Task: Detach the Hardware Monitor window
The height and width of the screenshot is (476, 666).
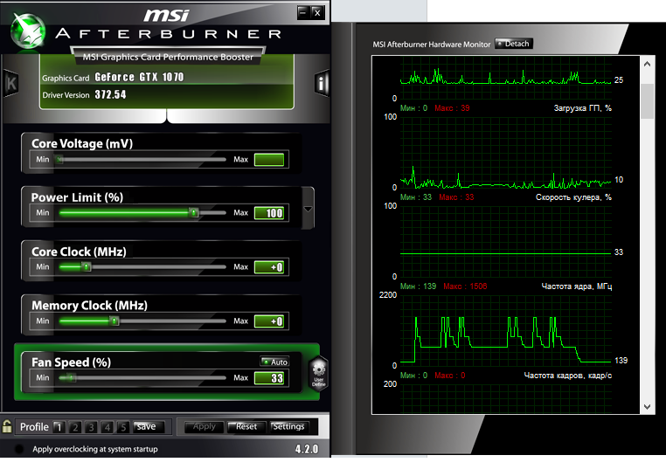Action: pos(514,44)
